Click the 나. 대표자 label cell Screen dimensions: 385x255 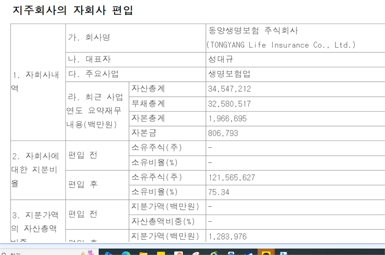point(136,59)
